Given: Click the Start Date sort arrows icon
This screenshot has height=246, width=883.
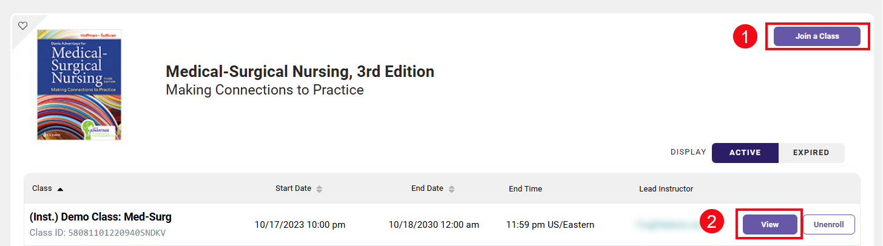Looking at the screenshot, I should coord(319,189).
